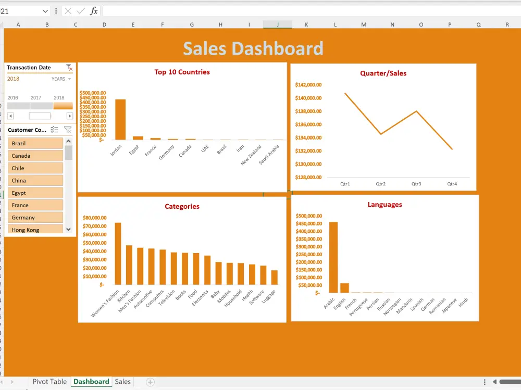Click the $140,000.00 axis label
Screen dimensions: 521x390
tap(308, 98)
